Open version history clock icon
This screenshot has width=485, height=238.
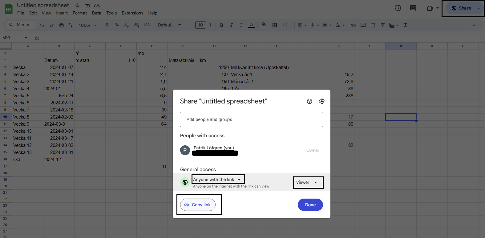point(398,8)
